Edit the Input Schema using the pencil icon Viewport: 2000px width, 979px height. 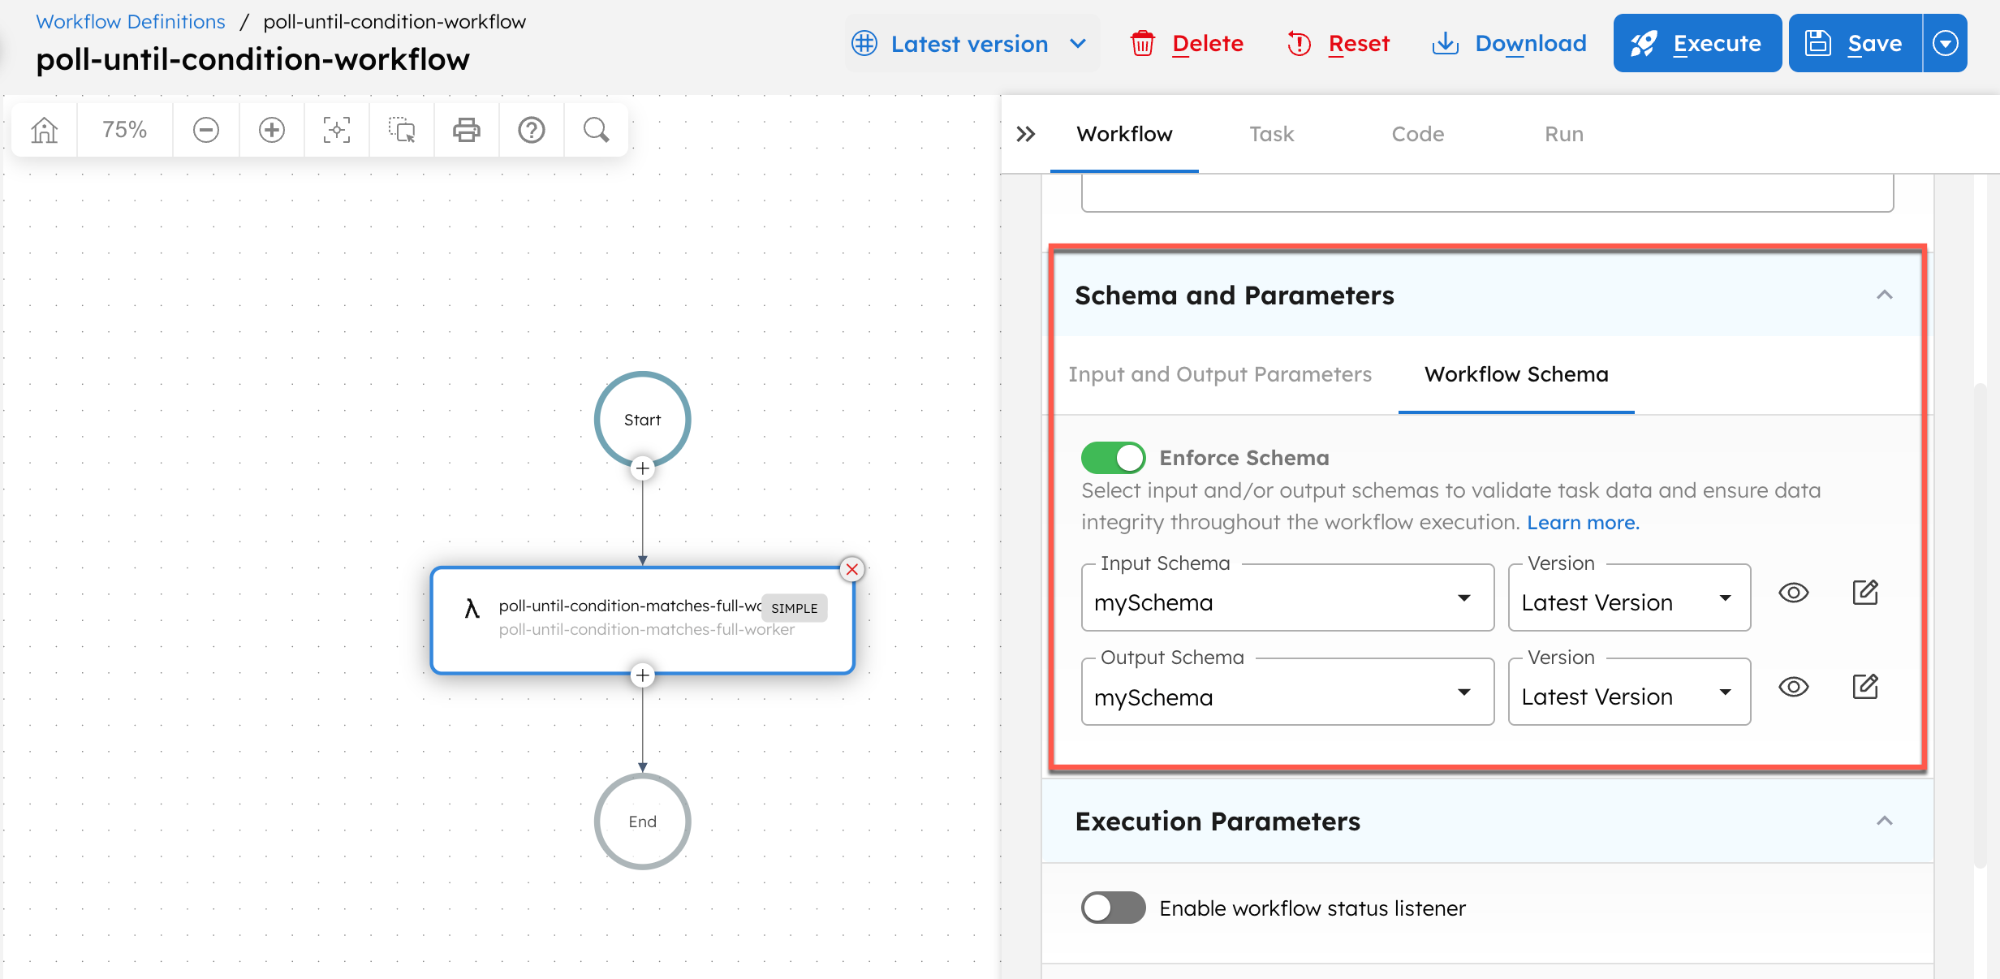[1864, 593]
